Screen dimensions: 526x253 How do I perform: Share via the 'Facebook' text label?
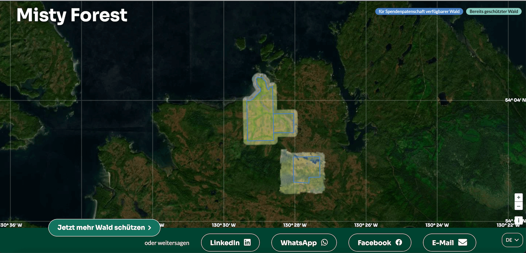374,243
